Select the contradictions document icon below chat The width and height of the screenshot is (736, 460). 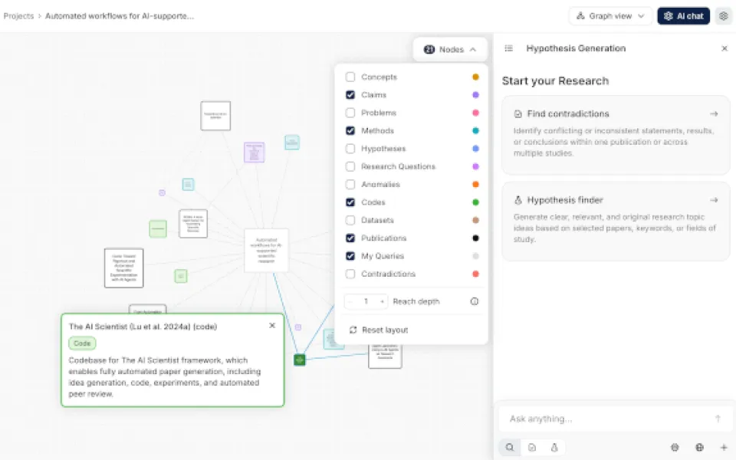(x=532, y=447)
